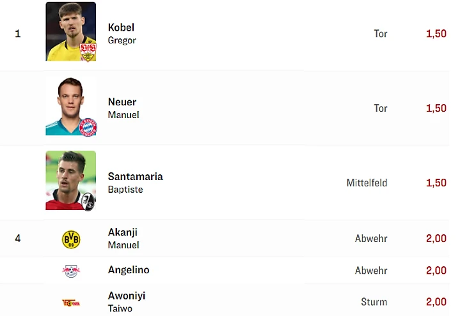Click the RB Leipzig club logo
The image size is (467, 316).
tap(71, 271)
